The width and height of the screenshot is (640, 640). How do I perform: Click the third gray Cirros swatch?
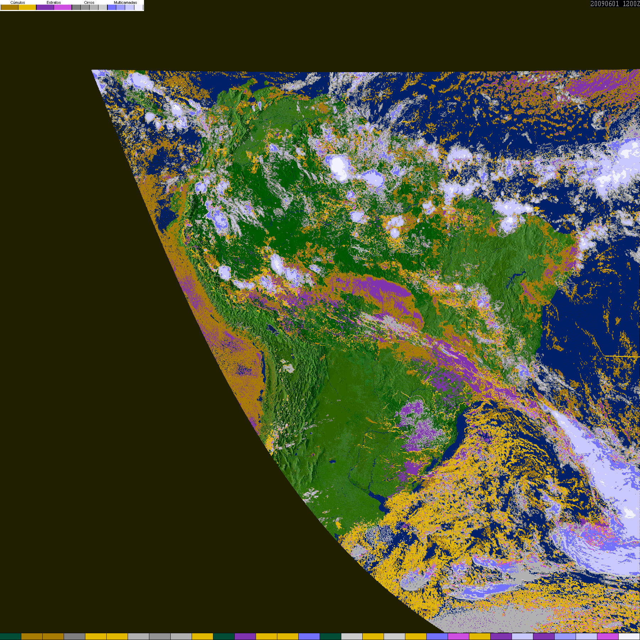click(94, 7)
